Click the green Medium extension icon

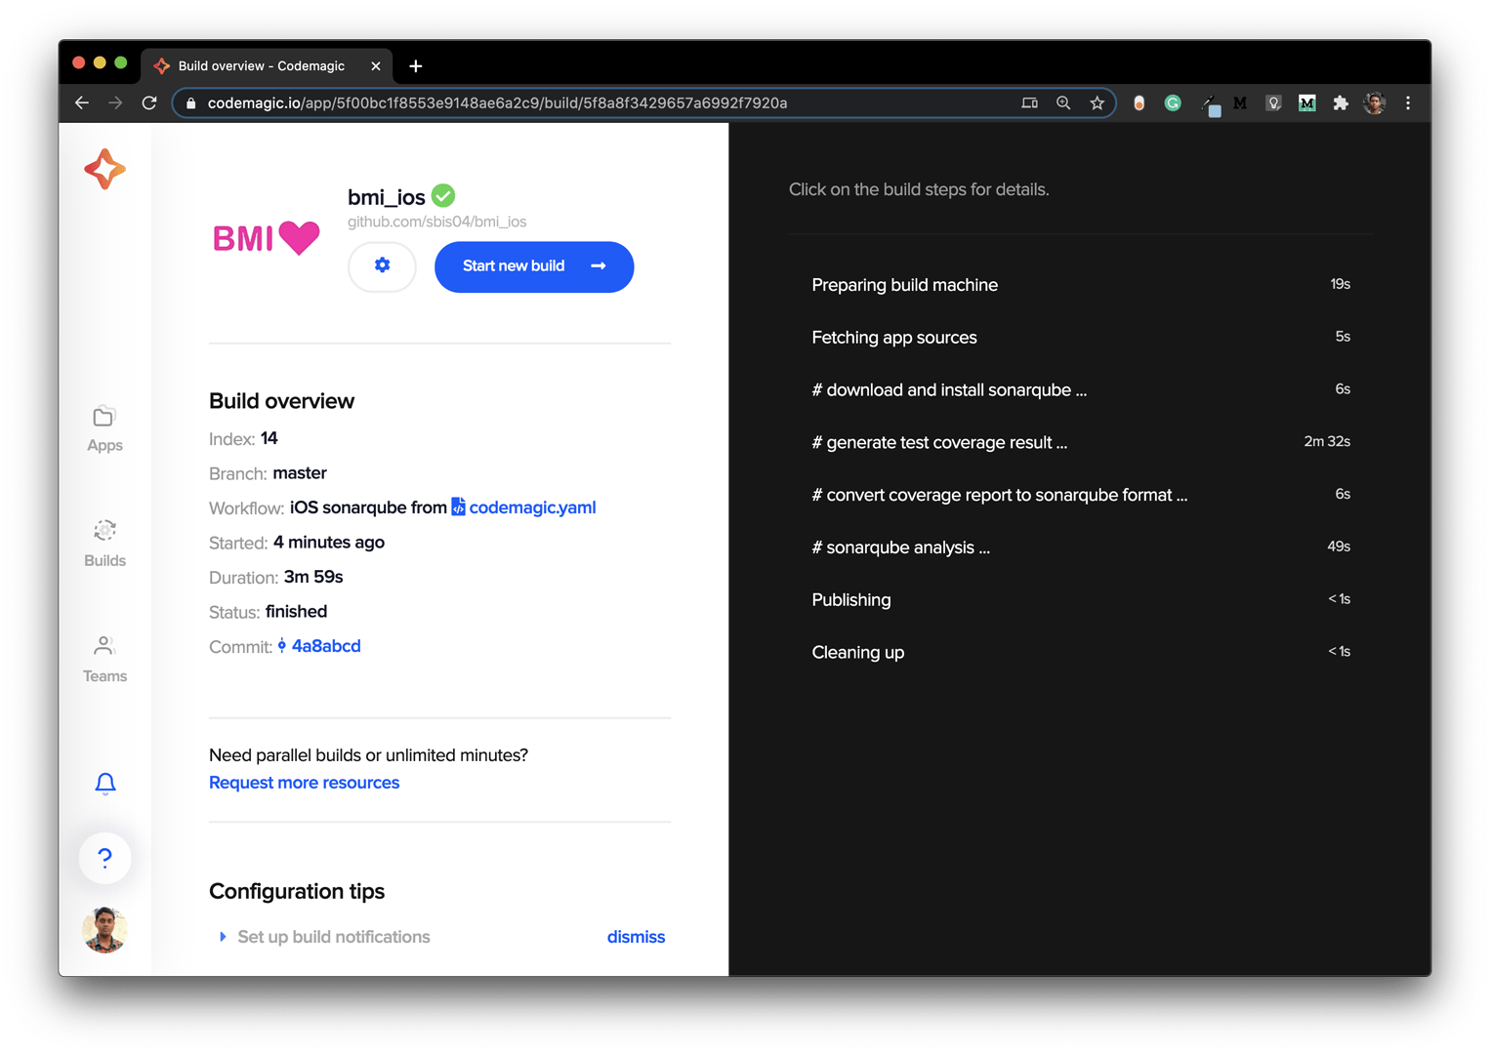(x=1306, y=102)
